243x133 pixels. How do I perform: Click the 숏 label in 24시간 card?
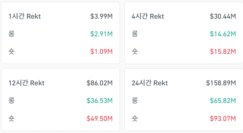pyautogui.click(x=135, y=118)
